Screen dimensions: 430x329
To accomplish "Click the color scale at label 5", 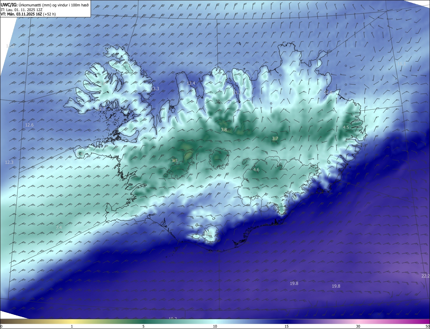I will click(143, 326).
